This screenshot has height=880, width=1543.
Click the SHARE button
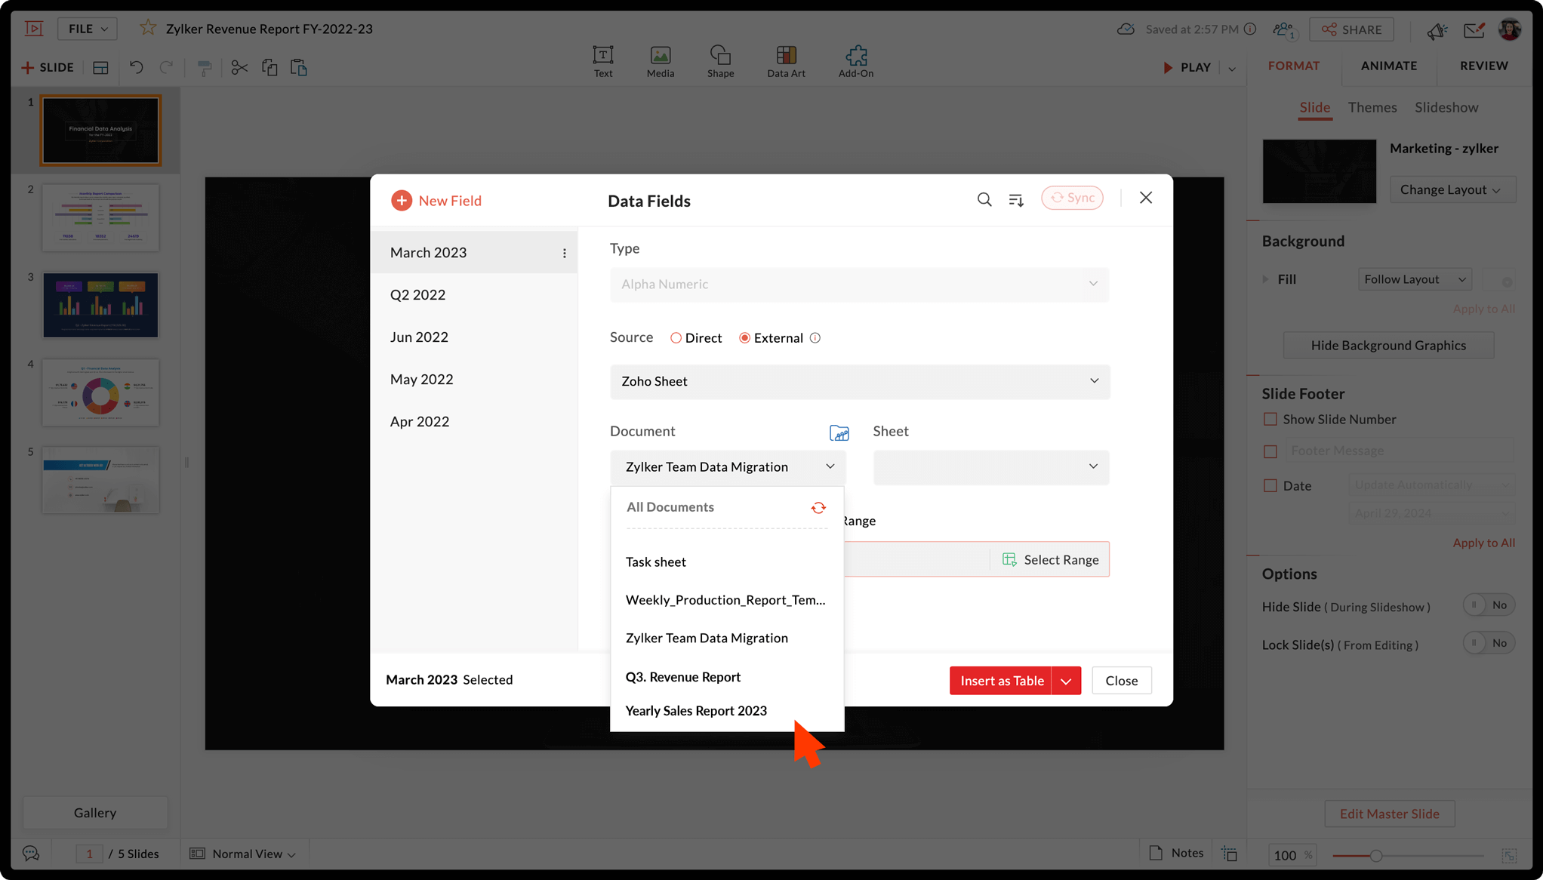point(1351,29)
